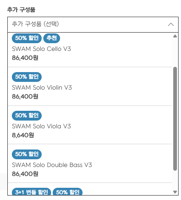Click the scrollbar down arrow
The width and height of the screenshot is (181, 200).
175,192
